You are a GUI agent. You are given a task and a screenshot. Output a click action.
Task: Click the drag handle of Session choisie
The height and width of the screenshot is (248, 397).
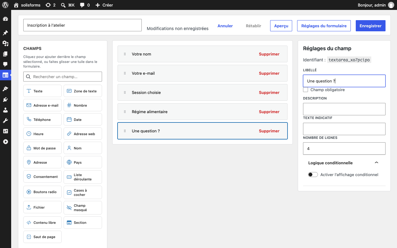[125, 92]
